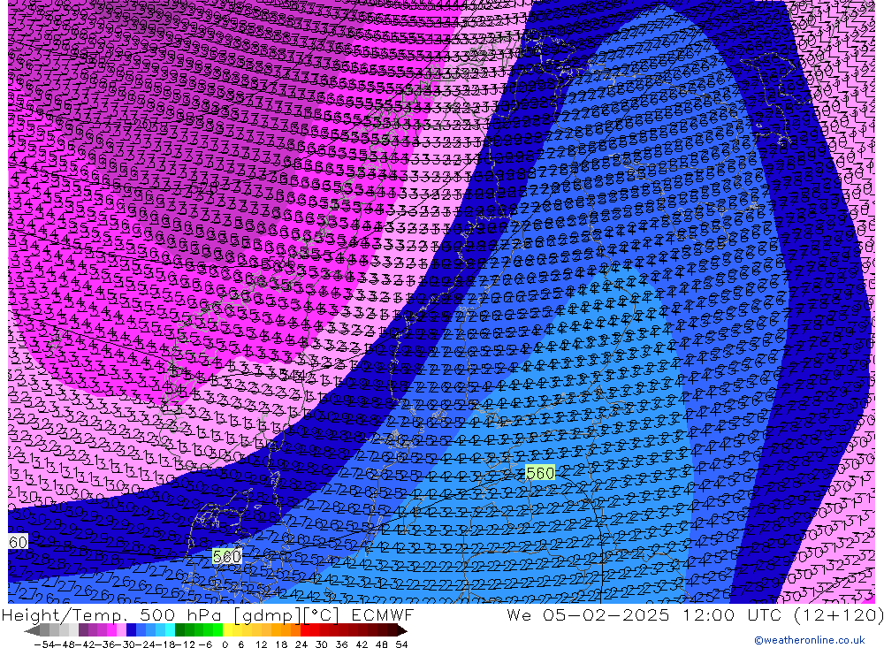Click the legend value '48' right of 42
Image resolution: width=884 pixels, height=648 pixels.
(382, 644)
